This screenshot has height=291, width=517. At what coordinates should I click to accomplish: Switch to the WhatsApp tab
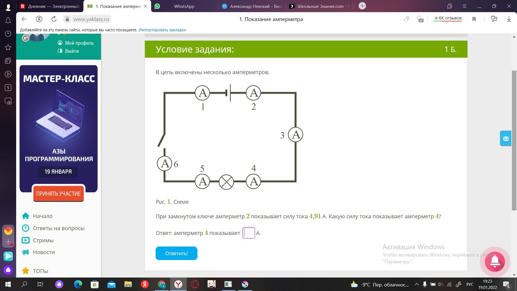pyautogui.click(x=184, y=6)
